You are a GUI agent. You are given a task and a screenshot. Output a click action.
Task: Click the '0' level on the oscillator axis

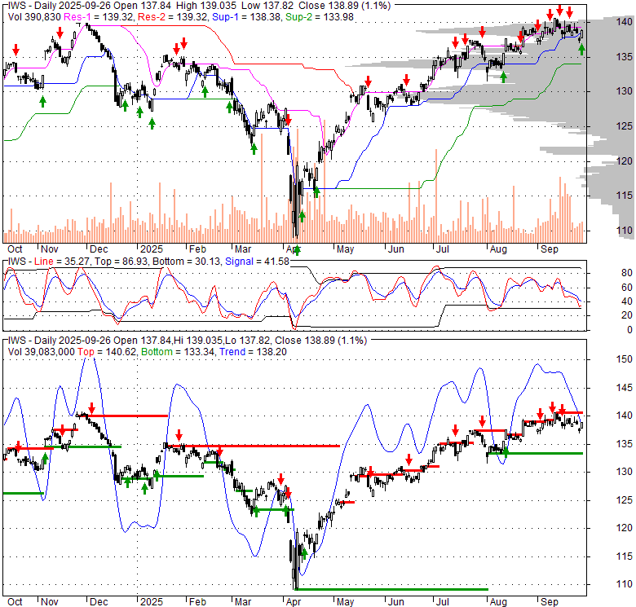[629, 330]
